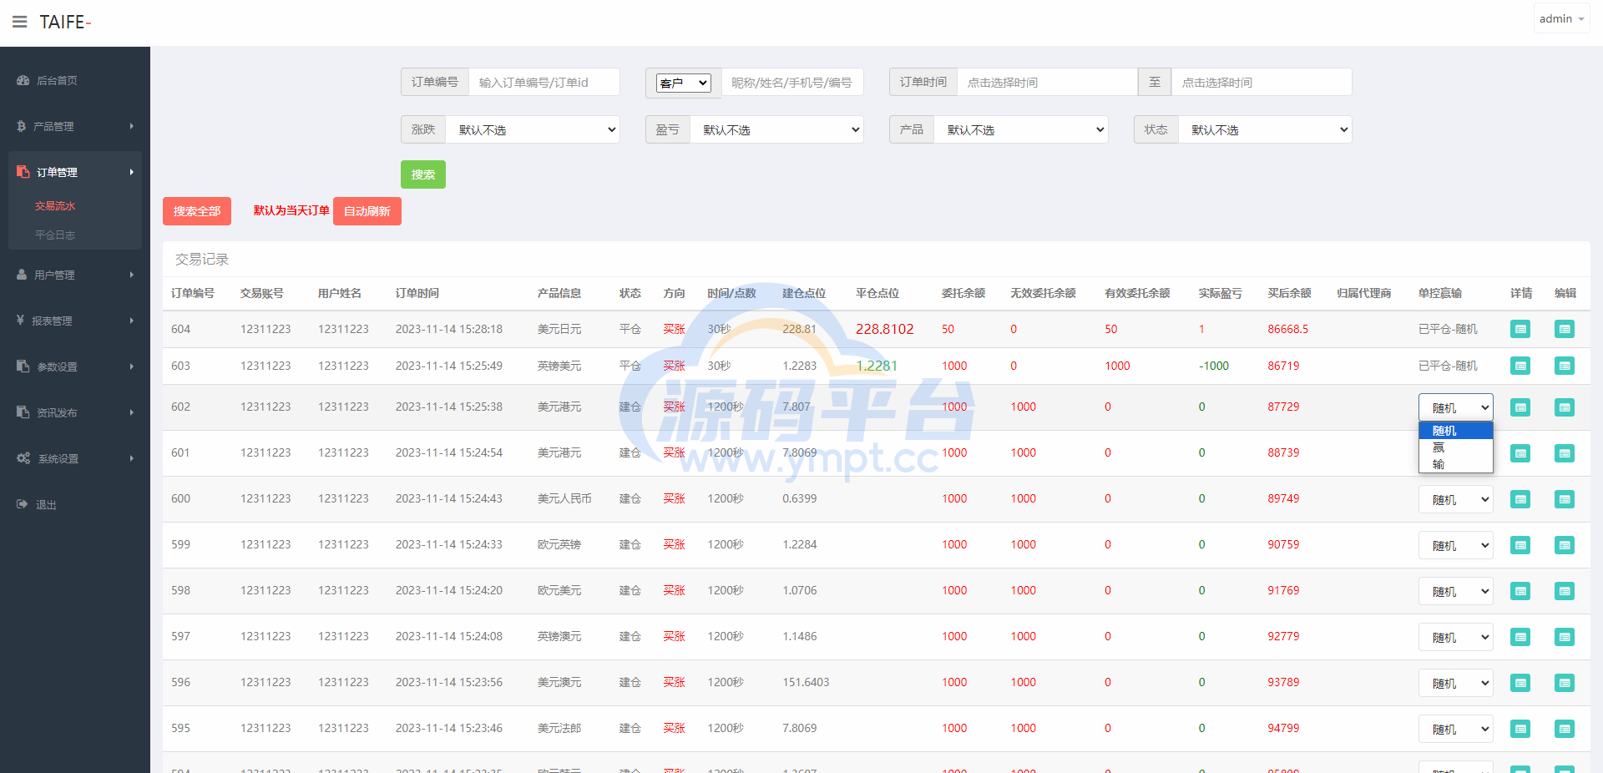1603x773 pixels.
Task: Open details icon for order 600
Action: (x=1520, y=499)
